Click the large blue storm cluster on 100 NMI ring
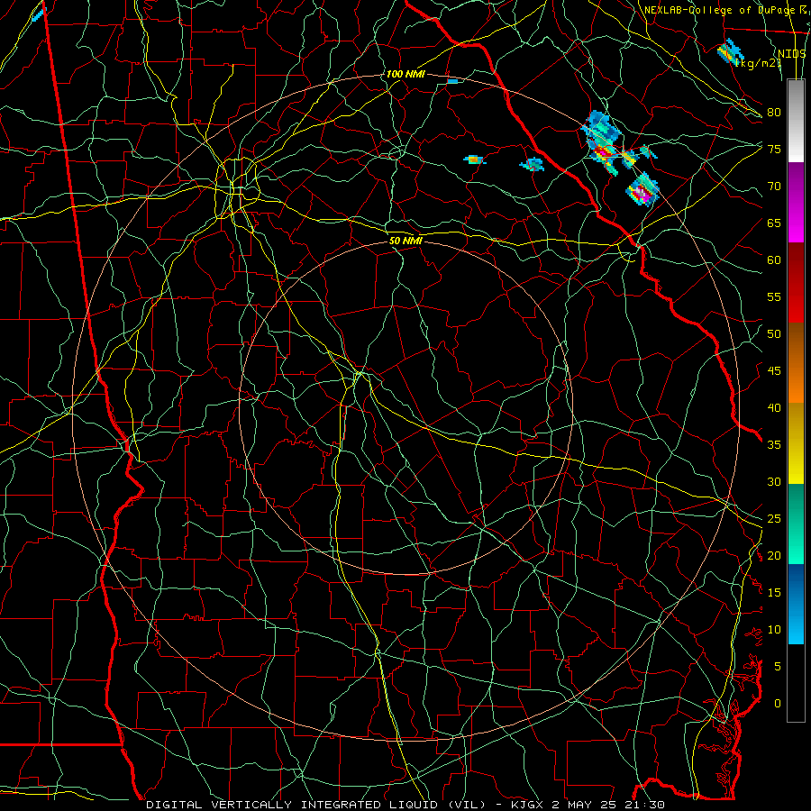811x811 pixels. click(602, 141)
